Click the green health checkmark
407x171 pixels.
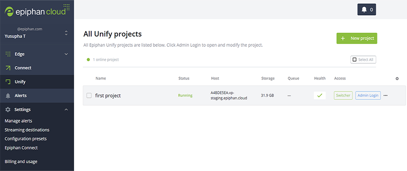[320, 95]
